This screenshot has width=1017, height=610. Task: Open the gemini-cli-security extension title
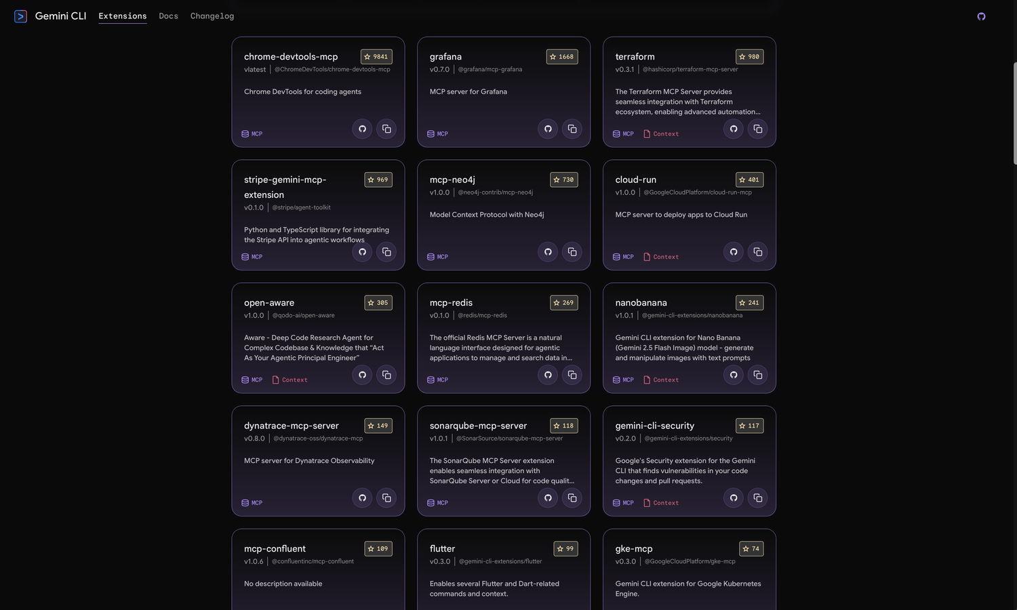coord(654,426)
